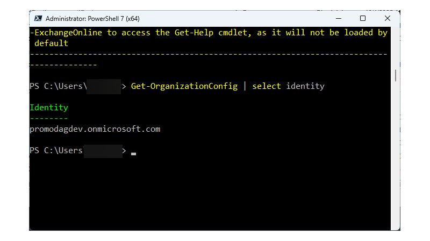Place cursor at the blinking prompt cursor
This screenshot has height=241, width=430.
pyautogui.click(x=133, y=153)
